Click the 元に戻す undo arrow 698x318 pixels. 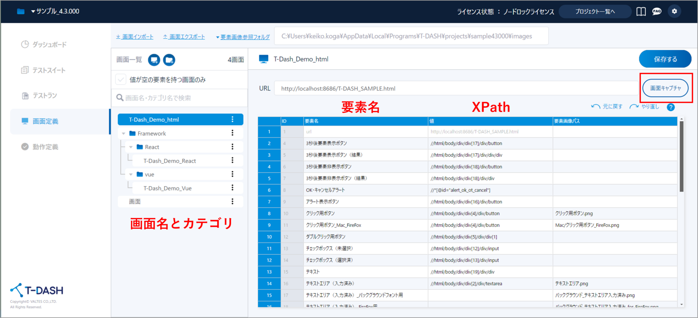[x=595, y=107]
